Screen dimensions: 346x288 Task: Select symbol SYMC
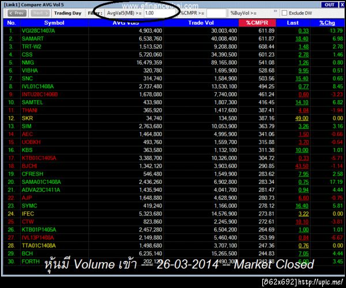tap(29, 206)
